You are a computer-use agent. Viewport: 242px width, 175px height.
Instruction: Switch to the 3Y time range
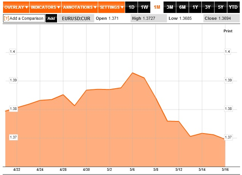[208, 7]
